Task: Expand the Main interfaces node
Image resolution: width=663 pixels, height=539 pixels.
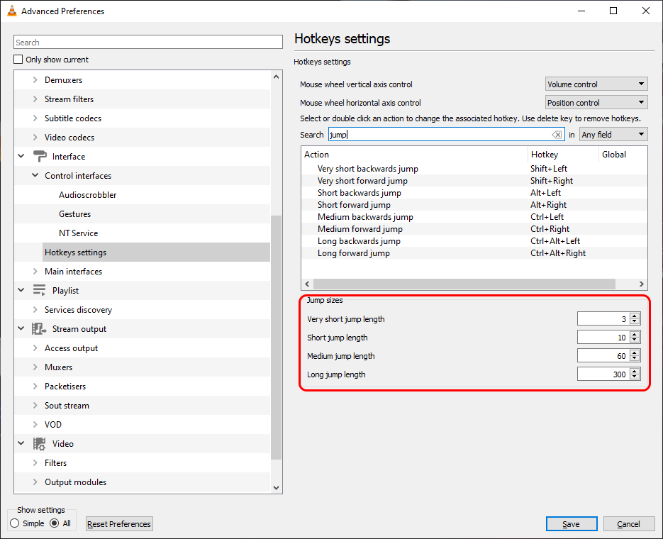Action: pos(35,272)
